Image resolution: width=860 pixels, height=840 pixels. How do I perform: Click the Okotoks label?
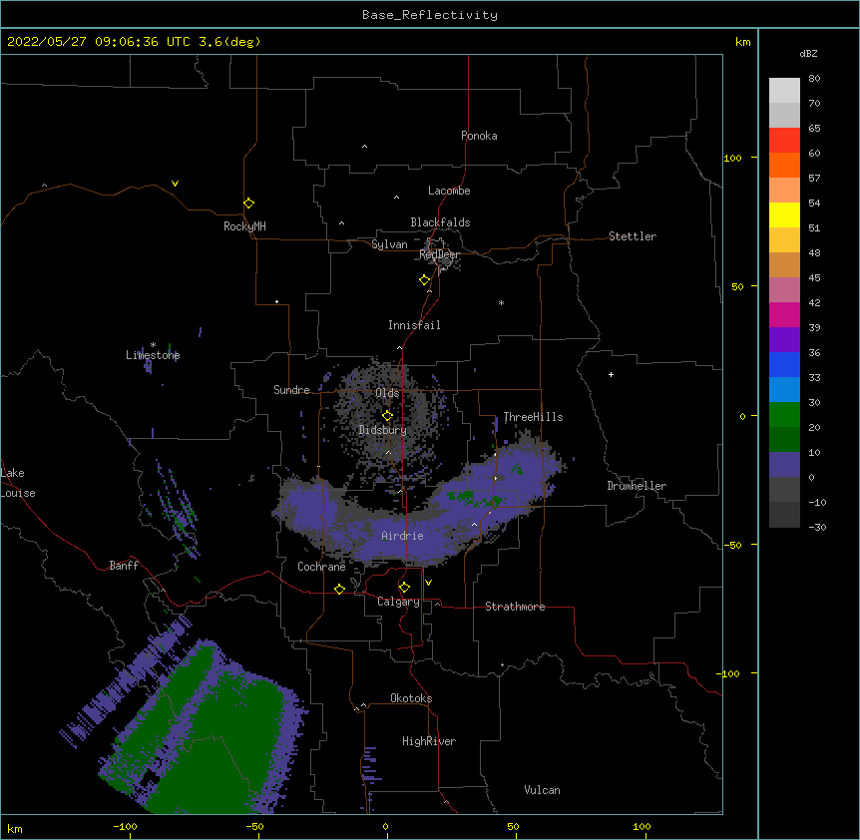(411, 698)
